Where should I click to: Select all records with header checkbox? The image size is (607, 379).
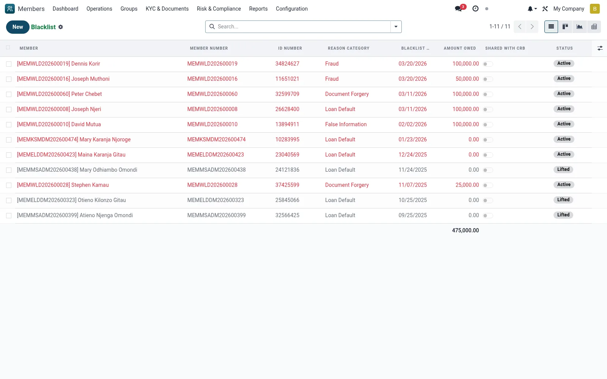(x=8, y=48)
